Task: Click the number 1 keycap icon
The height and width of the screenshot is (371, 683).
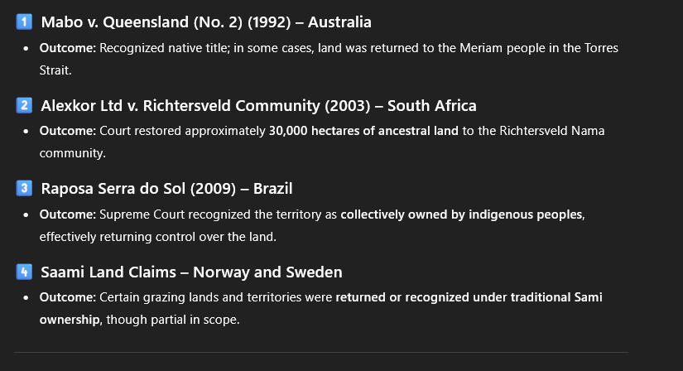Action: pos(23,22)
